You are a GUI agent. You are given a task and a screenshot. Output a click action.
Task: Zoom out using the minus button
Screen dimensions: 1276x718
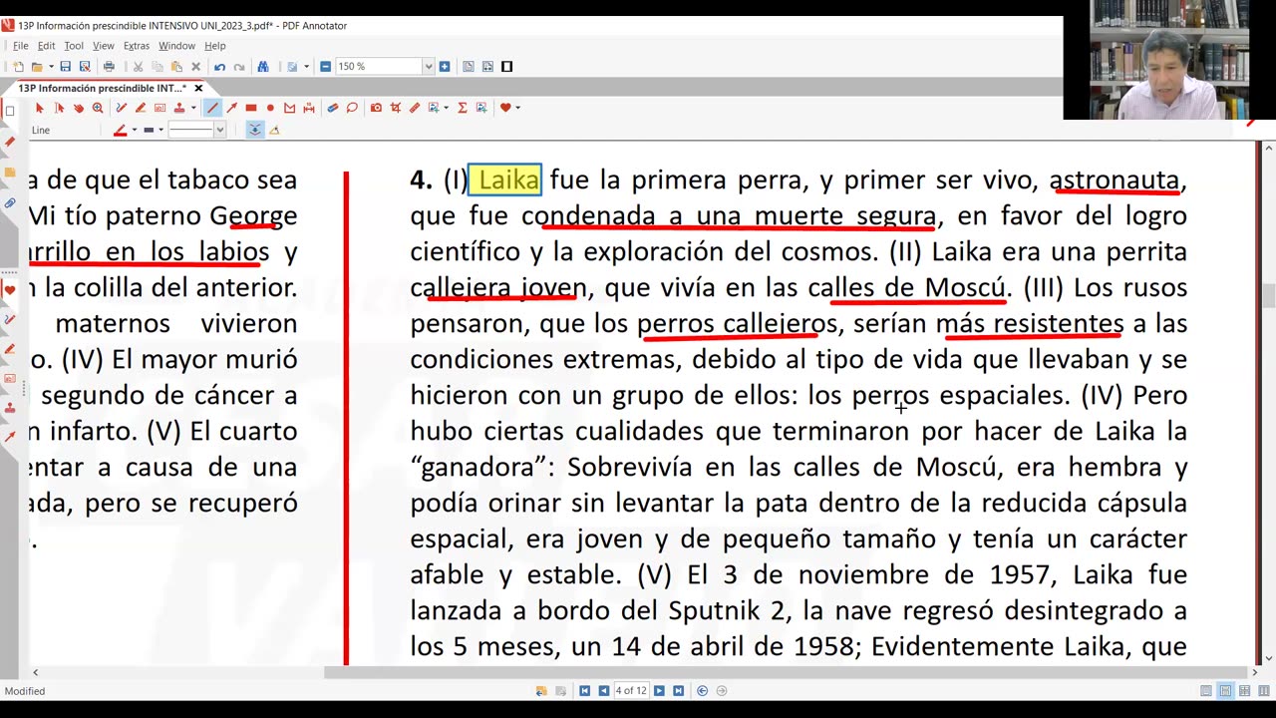325,67
